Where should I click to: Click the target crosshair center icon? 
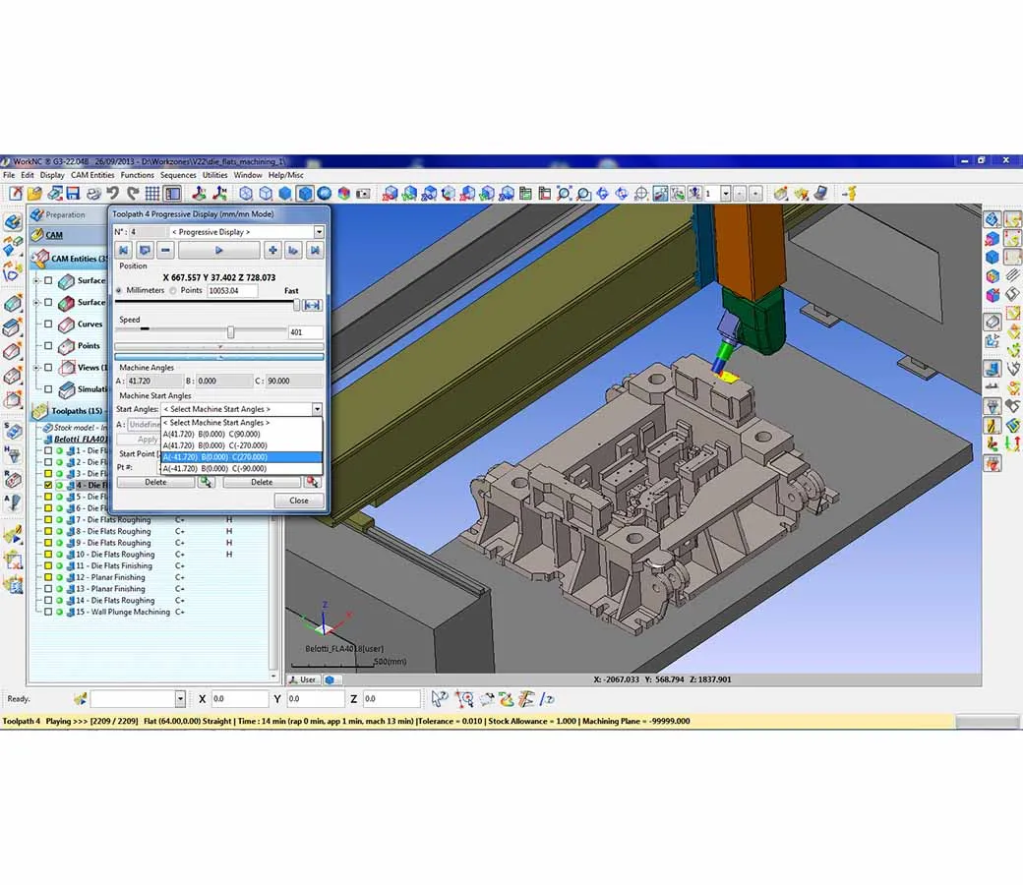coord(640,193)
